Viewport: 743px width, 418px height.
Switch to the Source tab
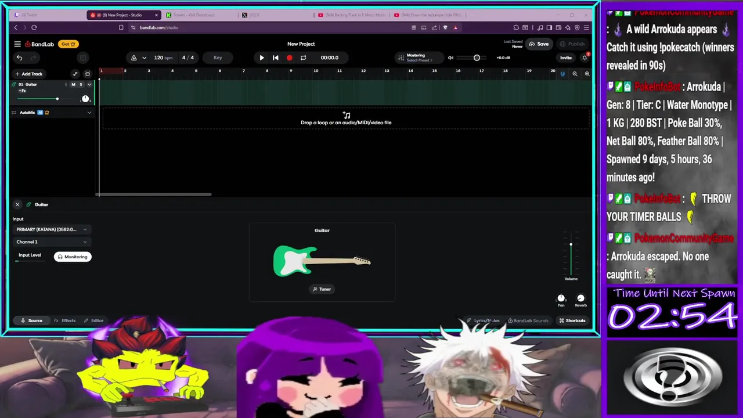point(31,320)
